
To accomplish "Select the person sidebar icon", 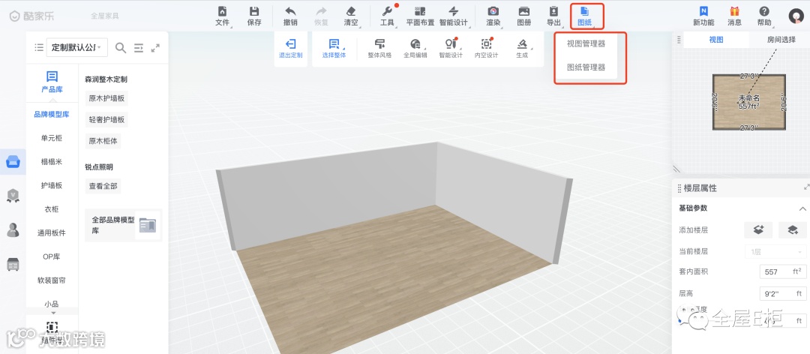I will (13, 230).
